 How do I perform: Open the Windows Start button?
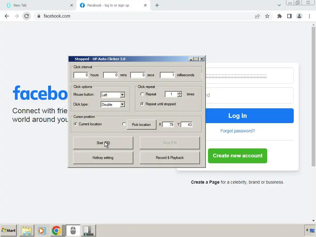[x=8, y=230]
